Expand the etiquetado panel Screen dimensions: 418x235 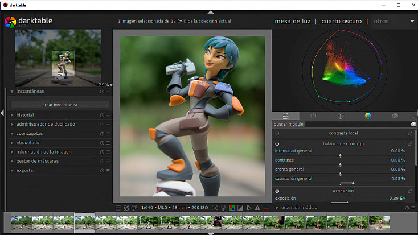point(12,143)
